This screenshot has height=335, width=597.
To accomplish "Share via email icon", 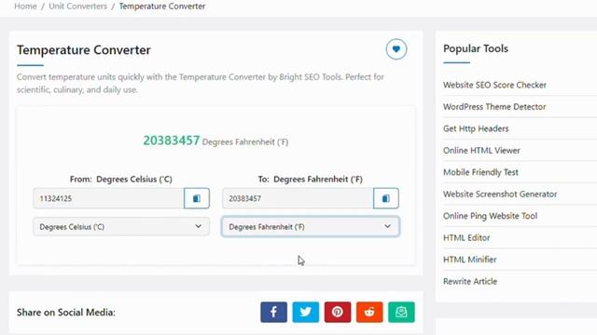I will click(x=401, y=312).
